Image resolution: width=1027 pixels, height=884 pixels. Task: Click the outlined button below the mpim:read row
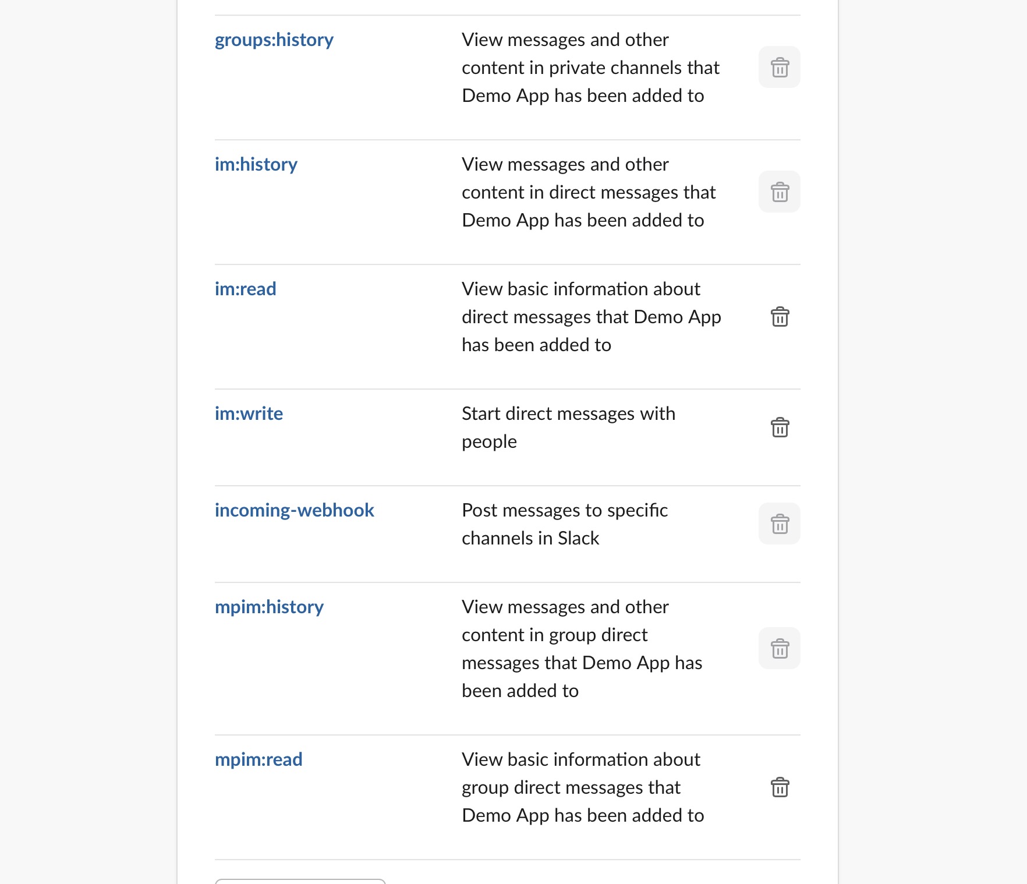300,881
